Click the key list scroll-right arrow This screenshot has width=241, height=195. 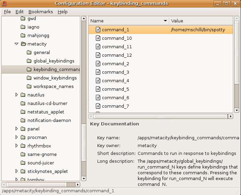[x=230, y=116]
